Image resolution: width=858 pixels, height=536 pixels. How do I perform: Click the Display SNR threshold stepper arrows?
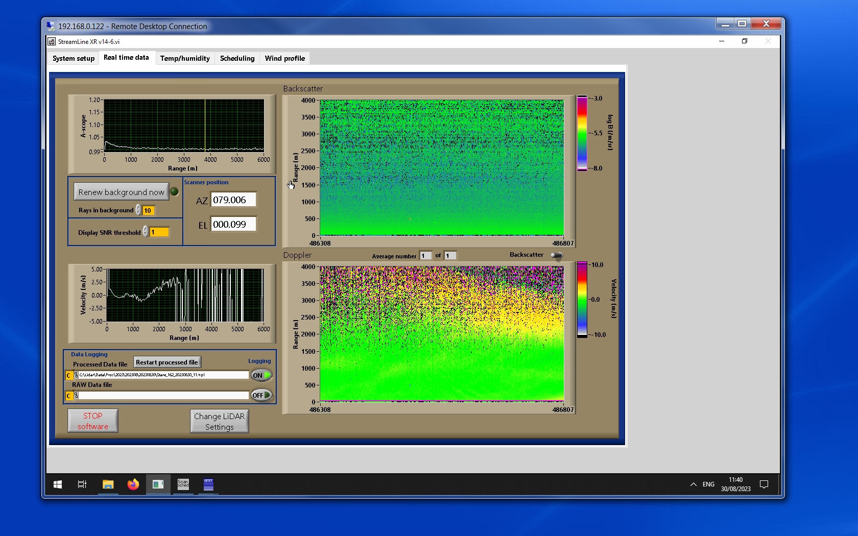146,232
